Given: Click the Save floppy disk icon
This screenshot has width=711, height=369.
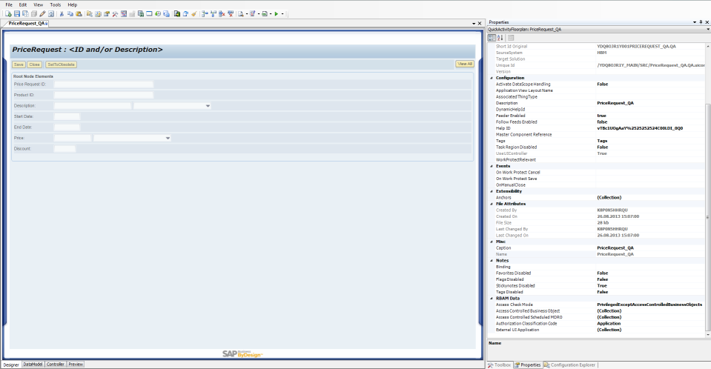Looking at the screenshot, I should pyautogui.click(x=17, y=13).
